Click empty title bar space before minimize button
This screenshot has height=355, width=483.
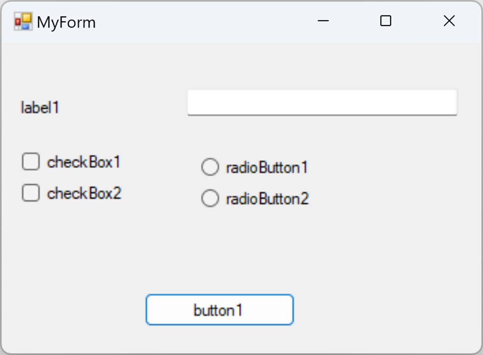tap(199, 22)
